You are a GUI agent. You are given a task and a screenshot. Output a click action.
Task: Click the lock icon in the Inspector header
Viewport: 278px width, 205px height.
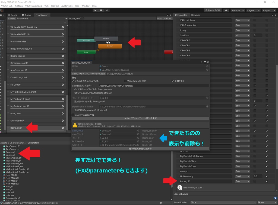coord(272,15)
